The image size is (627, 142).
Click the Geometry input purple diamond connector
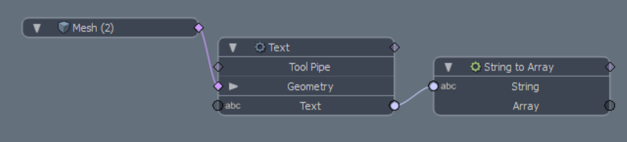[218, 86]
